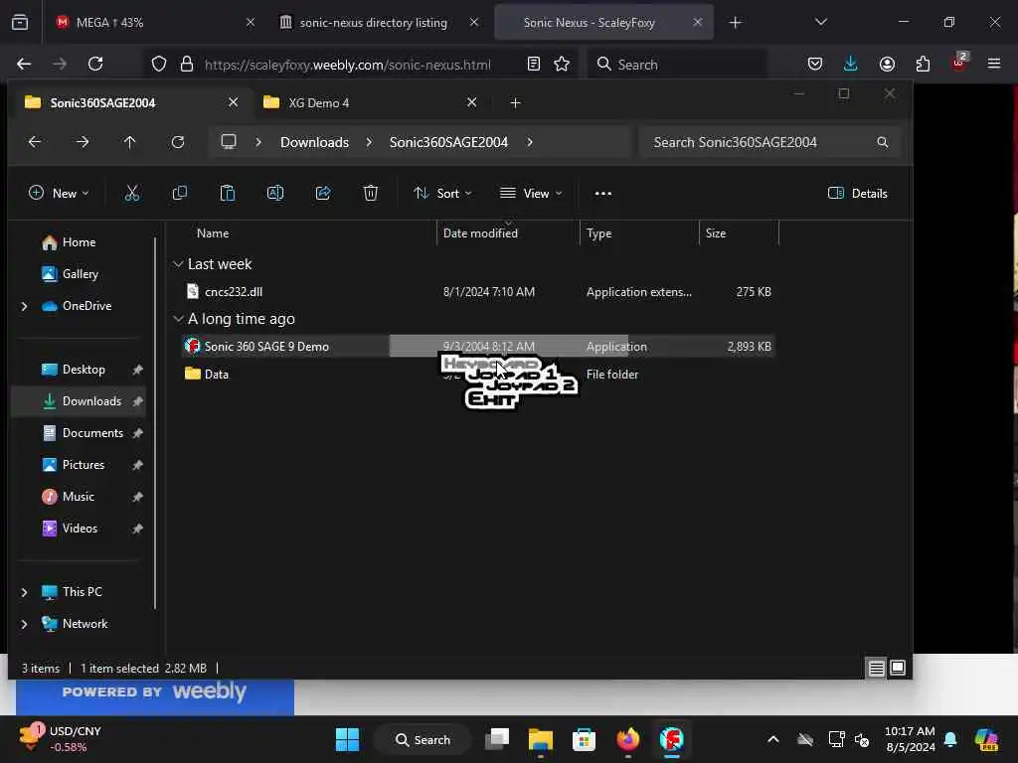Click the PC monitor icon in address bar
Viewport: 1018px width, 763px height.
coord(229,142)
